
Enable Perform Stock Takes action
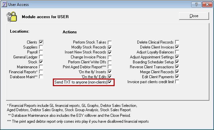(110, 42)
